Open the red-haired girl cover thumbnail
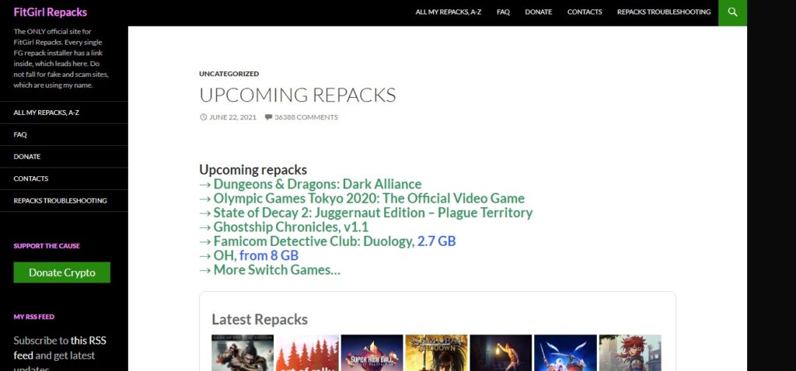The height and width of the screenshot is (371, 796). pyautogui.click(x=630, y=352)
